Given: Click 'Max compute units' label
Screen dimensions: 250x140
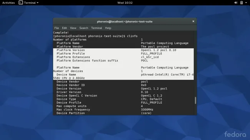Looking at the screenshot, I should point(72,106).
